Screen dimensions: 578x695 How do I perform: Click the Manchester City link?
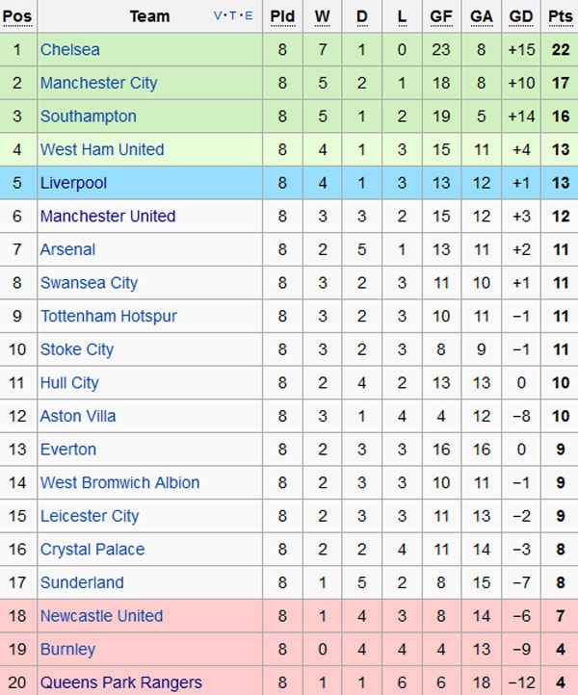tap(98, 83)
